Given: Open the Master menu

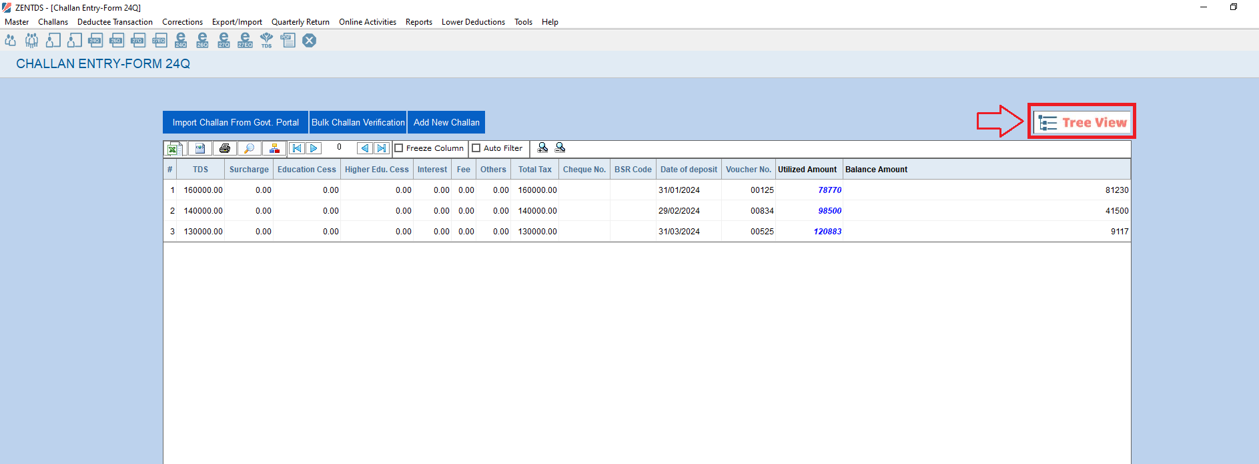Looking at the screenshot, I should pos(17,22).
